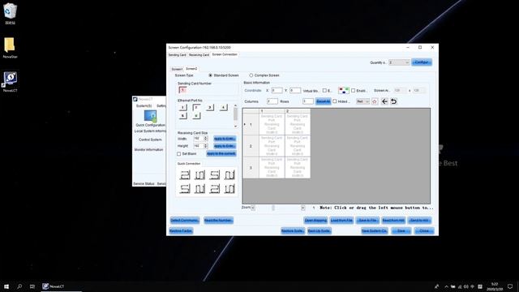Open Task View on taskbar

coord(32,286)
